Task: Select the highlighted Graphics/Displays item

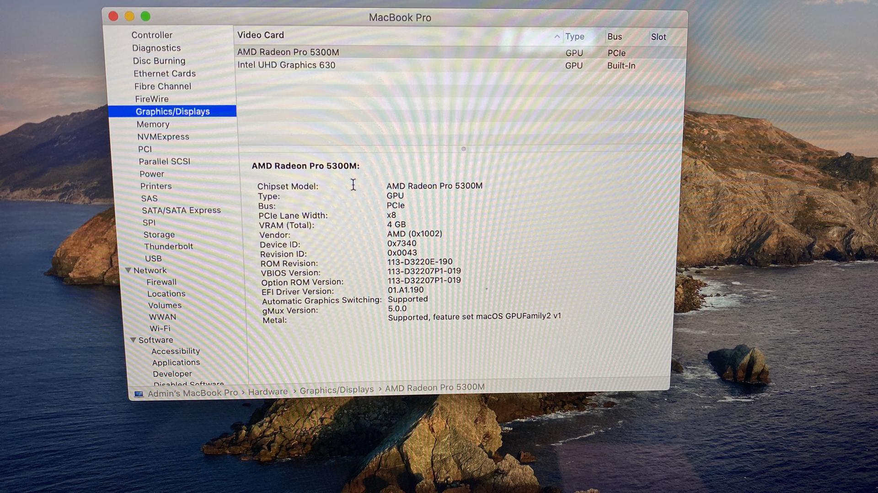Action: pyautogui.click(x=172, y=111)
